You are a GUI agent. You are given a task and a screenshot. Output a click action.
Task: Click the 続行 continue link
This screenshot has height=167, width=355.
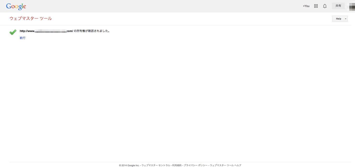tap(23, 38)
